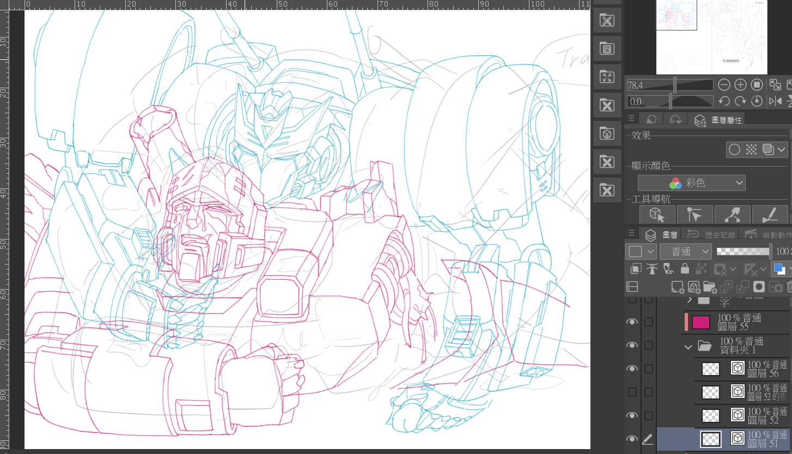Create new raster layer
The height and width of the screenshot is (454, 792).
pyautogui.click(x=677, y=286)
